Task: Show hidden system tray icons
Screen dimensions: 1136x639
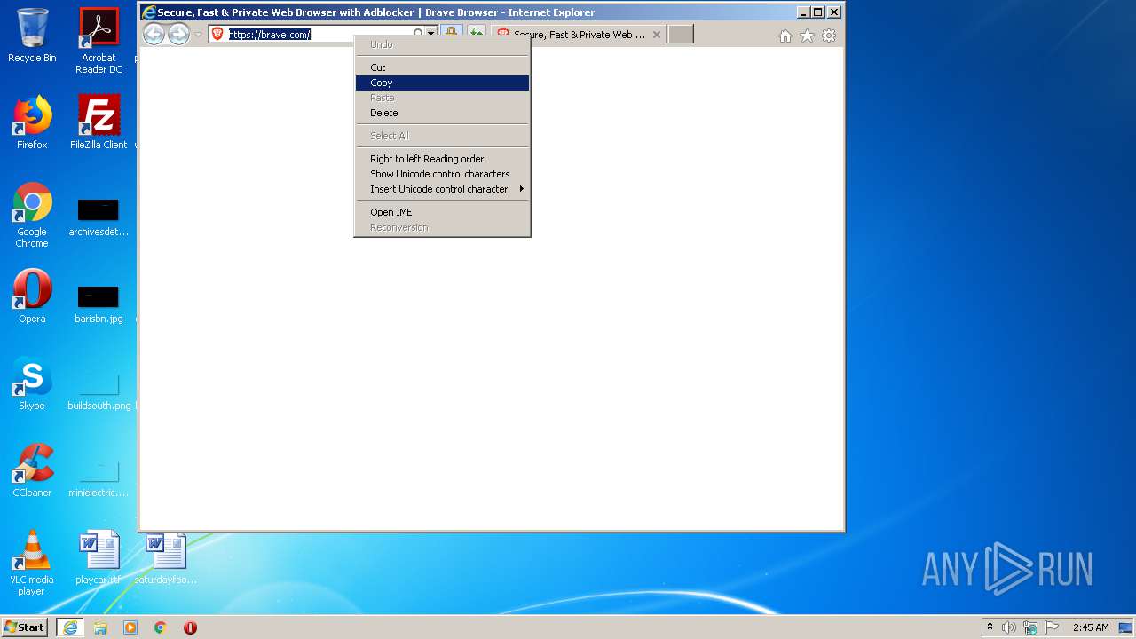Action: (990, 627)
